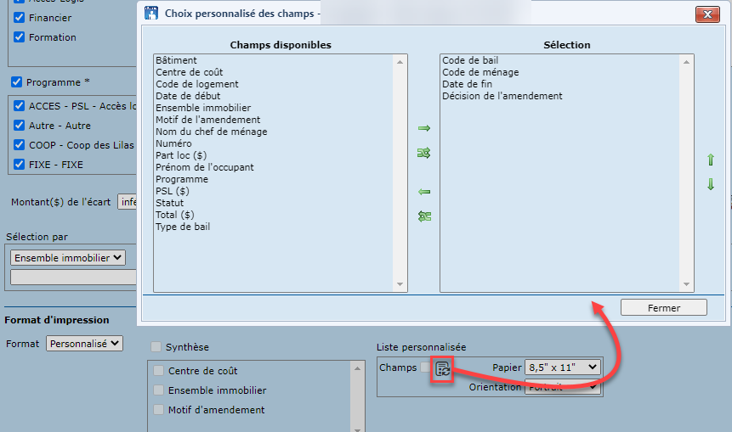732x432 pixels.
Task: Click the add selected field right arrow
Action: point(424,128)
